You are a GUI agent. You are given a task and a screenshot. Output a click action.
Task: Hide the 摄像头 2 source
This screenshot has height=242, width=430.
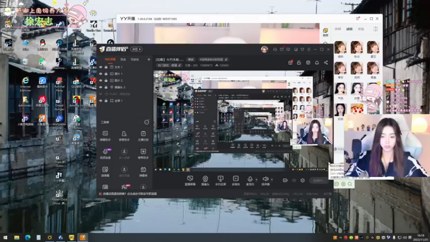click(101, 87)
